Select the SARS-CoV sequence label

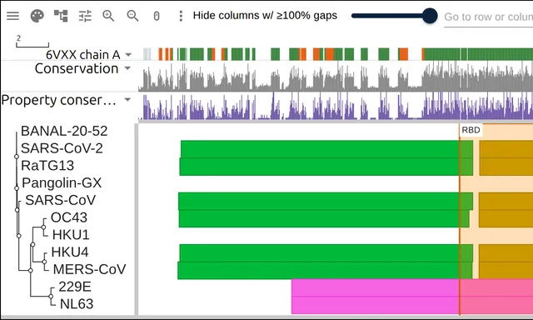pos(61,200)
